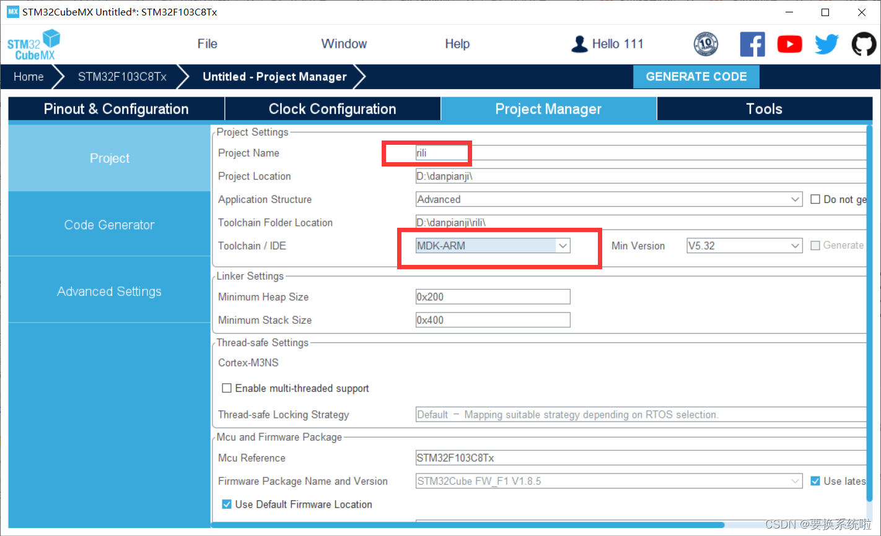The width and height of the screenshot is (881, 536).
Task: Click the Minimum Stack Size field
Action: (493, 320)
